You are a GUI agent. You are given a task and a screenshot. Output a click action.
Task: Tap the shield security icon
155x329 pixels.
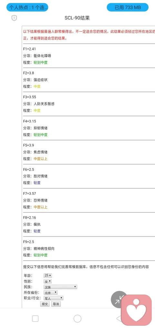tap(14, 18)
